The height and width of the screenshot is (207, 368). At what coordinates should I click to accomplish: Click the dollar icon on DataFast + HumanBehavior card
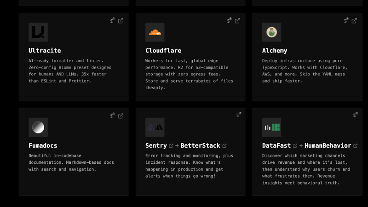[356, 115]
